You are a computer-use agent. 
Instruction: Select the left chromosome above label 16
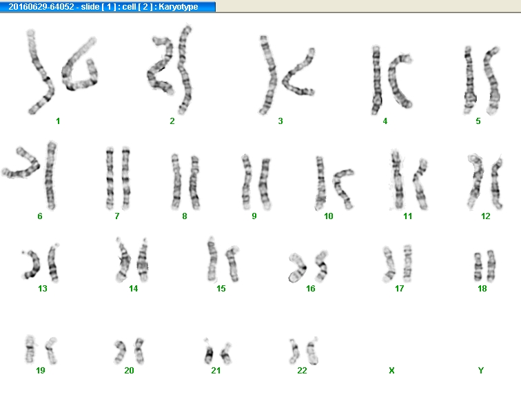pyautogui.click(x=297, y=268)
